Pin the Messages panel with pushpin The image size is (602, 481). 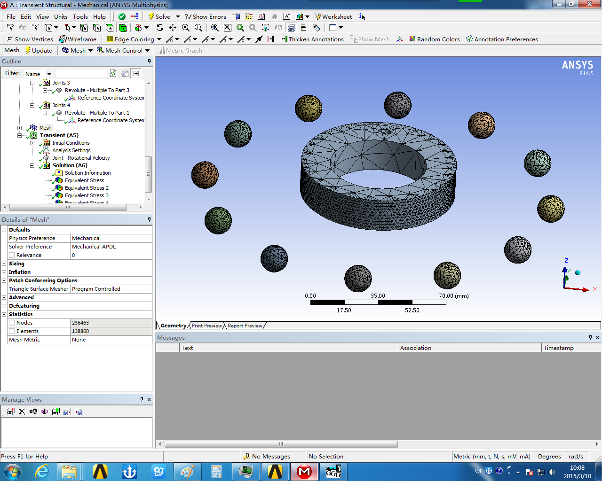pos(590,337)
